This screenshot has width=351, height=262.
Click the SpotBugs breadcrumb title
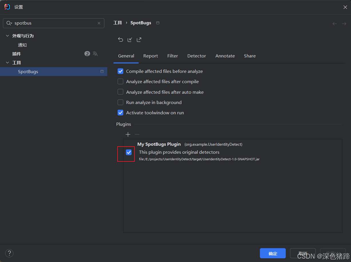click(x=141, y=23)
